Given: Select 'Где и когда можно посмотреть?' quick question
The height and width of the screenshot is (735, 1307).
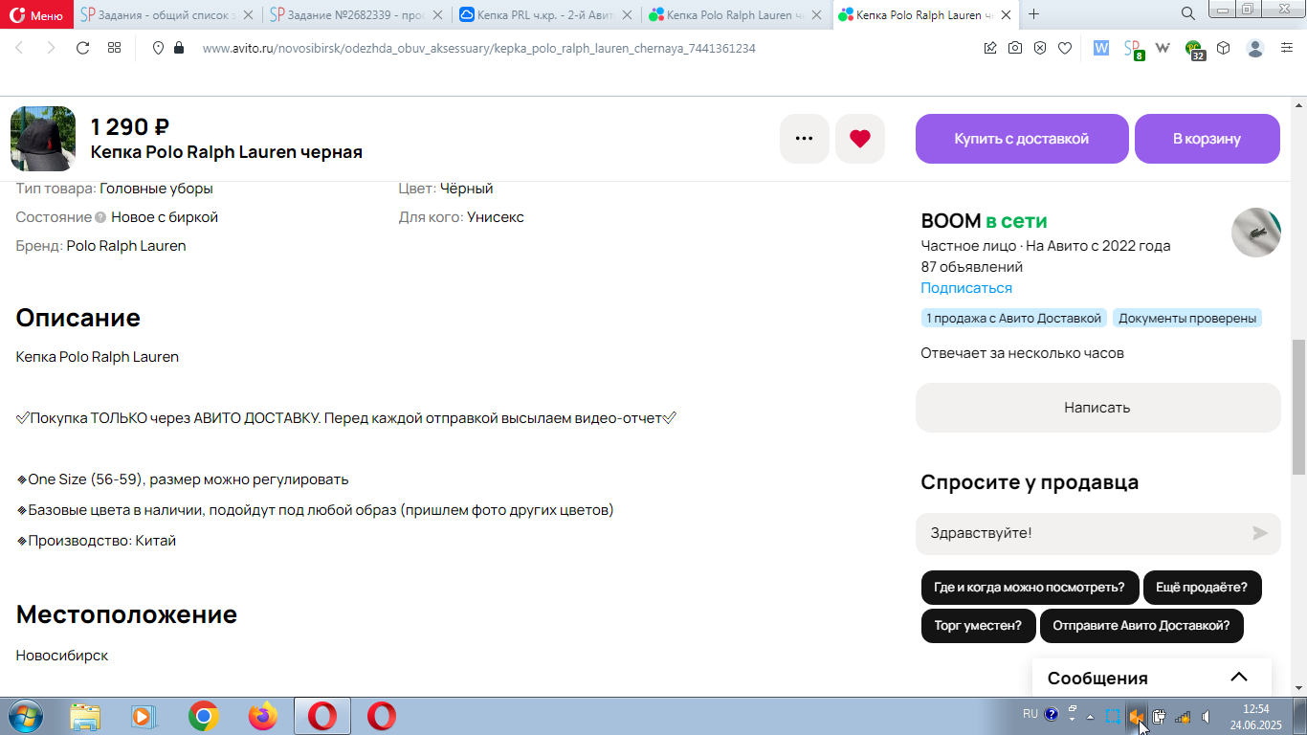Looking at the screenshot, I should [1030, 588].
